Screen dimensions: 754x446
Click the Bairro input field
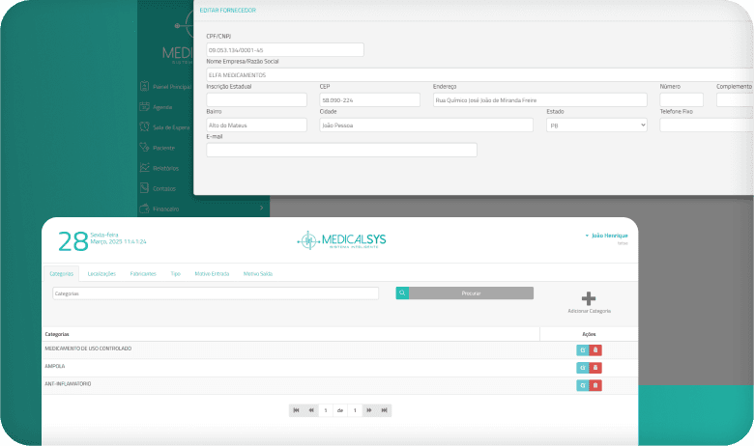[x=257, y=125]
